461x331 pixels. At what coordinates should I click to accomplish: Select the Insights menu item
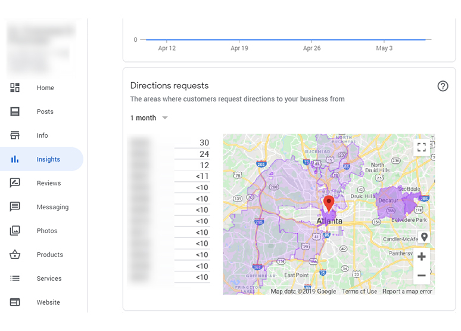pyautogui.click(x=41, y=159)
